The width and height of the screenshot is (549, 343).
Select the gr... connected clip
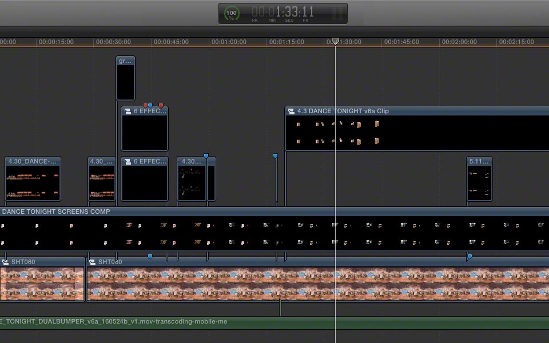pyautogui.click(x=125, y=78)
